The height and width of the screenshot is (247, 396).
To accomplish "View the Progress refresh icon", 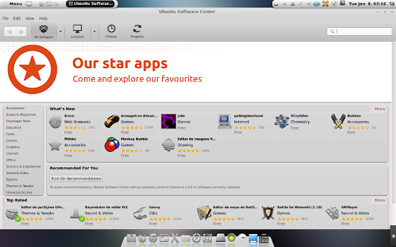I will tap(137, 28).
